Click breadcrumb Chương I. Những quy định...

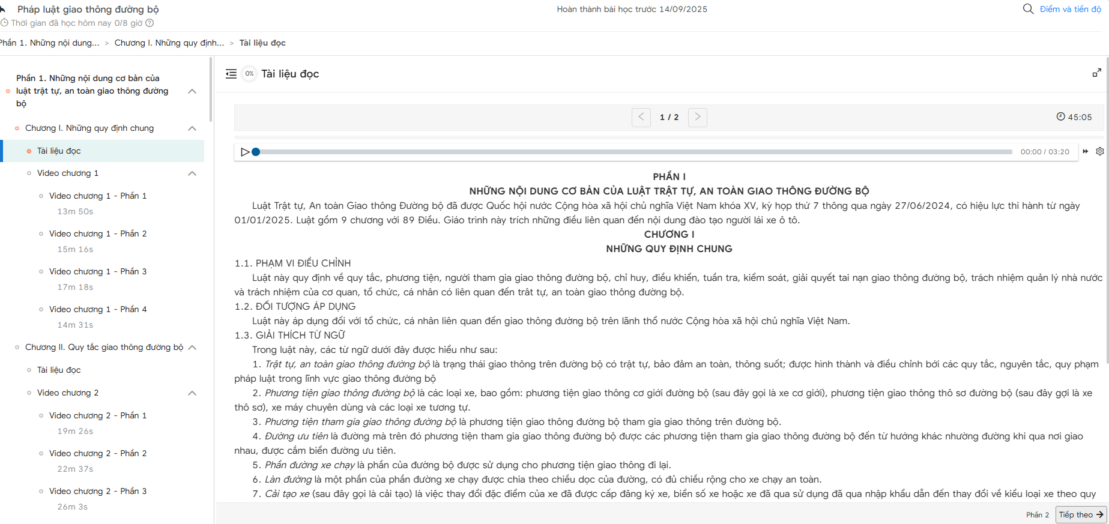pyautogui.click(x=169, y=43)
